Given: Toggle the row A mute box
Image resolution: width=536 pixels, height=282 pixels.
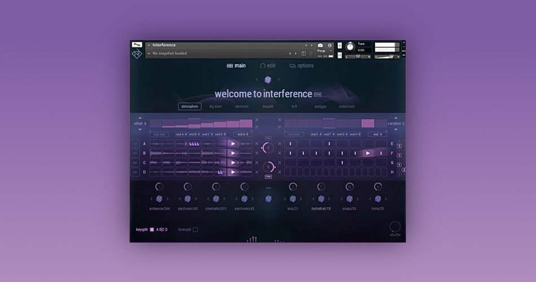Looking at the screenshot, I should coord(135,144).
